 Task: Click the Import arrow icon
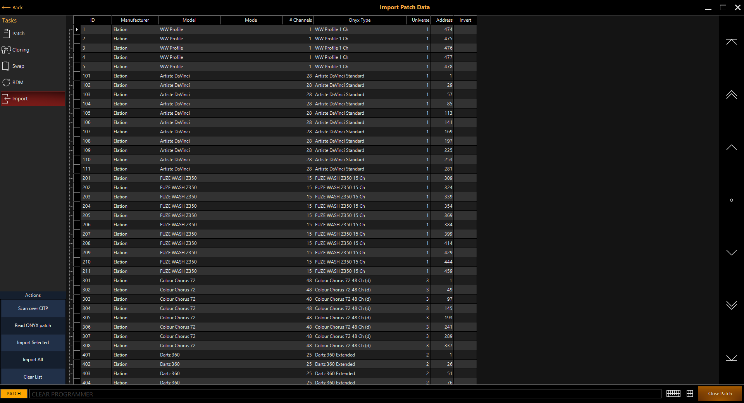(x=6, y=99)
